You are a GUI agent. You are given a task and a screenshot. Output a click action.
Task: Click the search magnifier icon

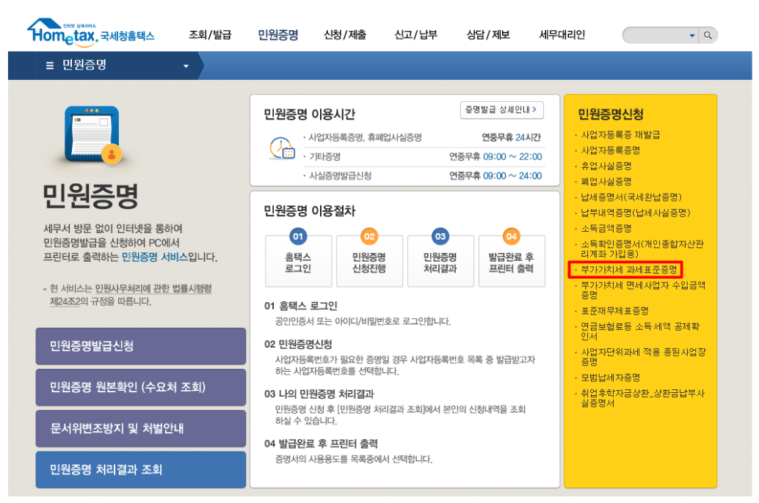click(x=708, y=34)
